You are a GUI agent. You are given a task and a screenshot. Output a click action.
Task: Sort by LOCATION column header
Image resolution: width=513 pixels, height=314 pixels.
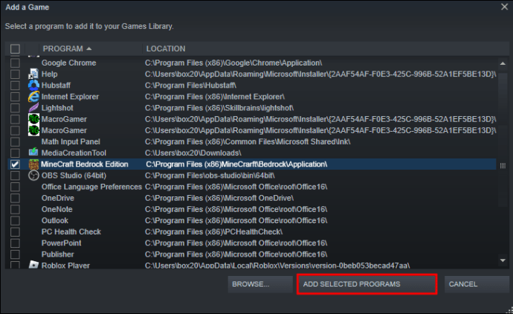point(166,49)
